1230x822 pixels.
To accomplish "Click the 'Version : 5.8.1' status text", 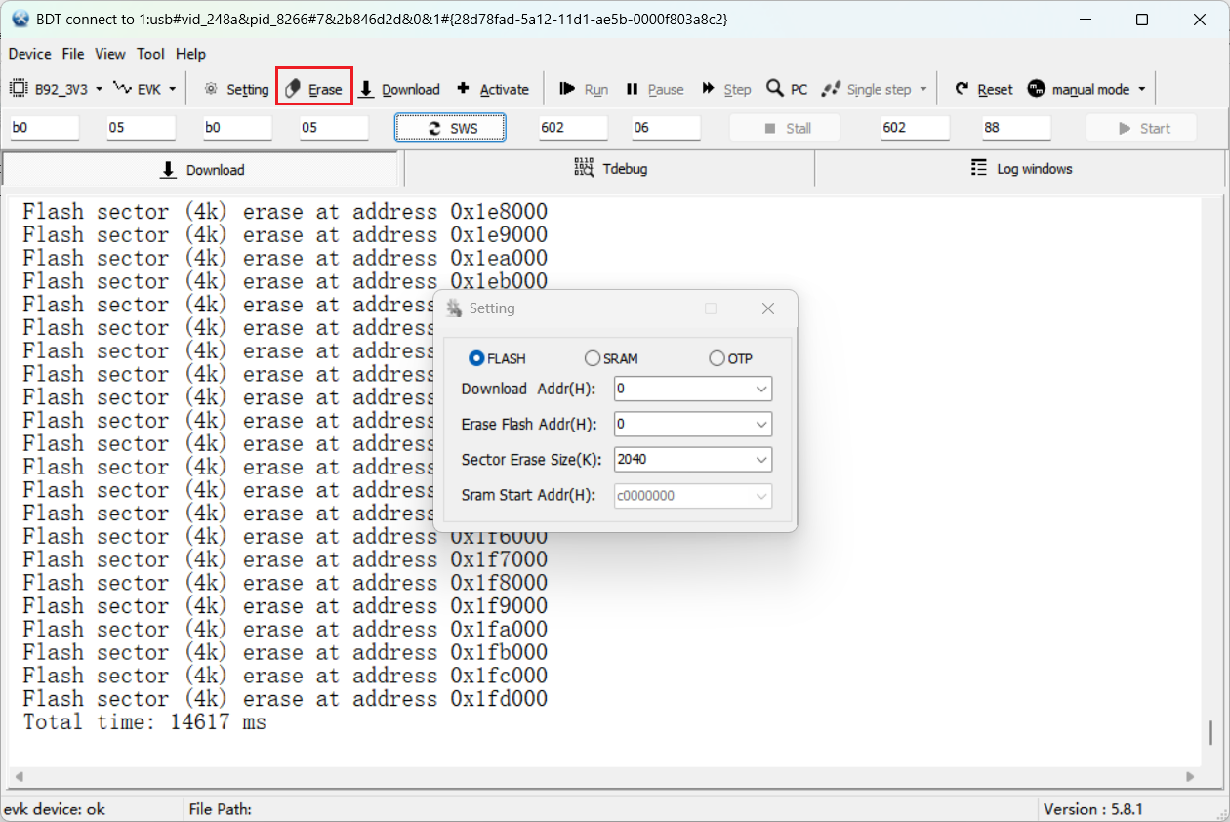I will tap(1093, 809).
